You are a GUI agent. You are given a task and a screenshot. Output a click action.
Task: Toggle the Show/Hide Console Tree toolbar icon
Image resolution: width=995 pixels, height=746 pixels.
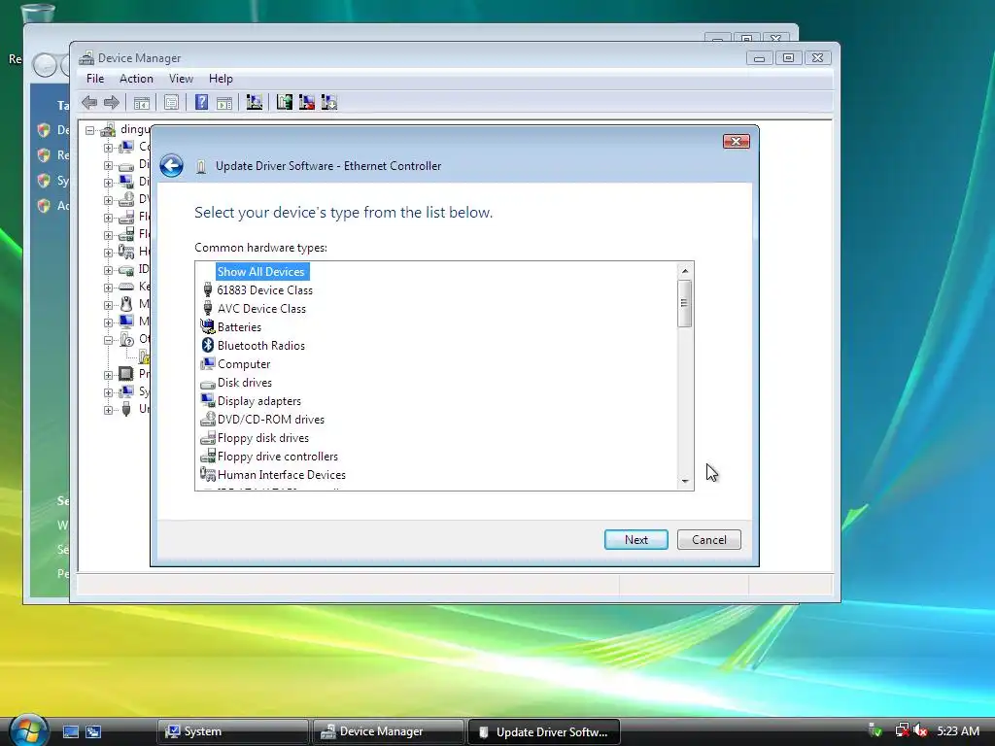click(x=142, y=102)
